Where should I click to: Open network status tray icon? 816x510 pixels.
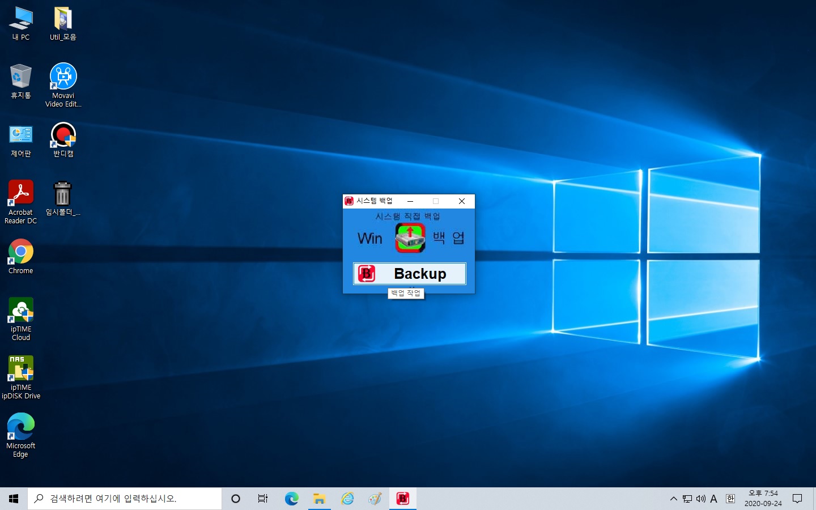pyautogui.click(x=687, y=499)
